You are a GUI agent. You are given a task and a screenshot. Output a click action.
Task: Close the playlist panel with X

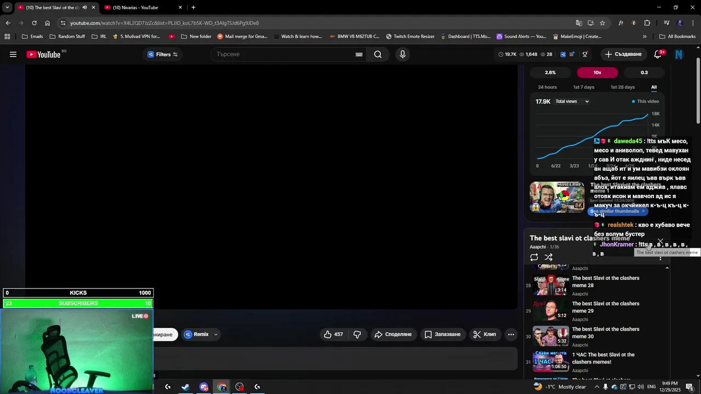tap(660, 241)
